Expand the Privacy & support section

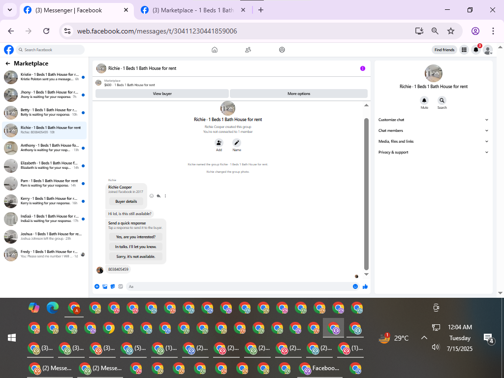click(433, 153)
